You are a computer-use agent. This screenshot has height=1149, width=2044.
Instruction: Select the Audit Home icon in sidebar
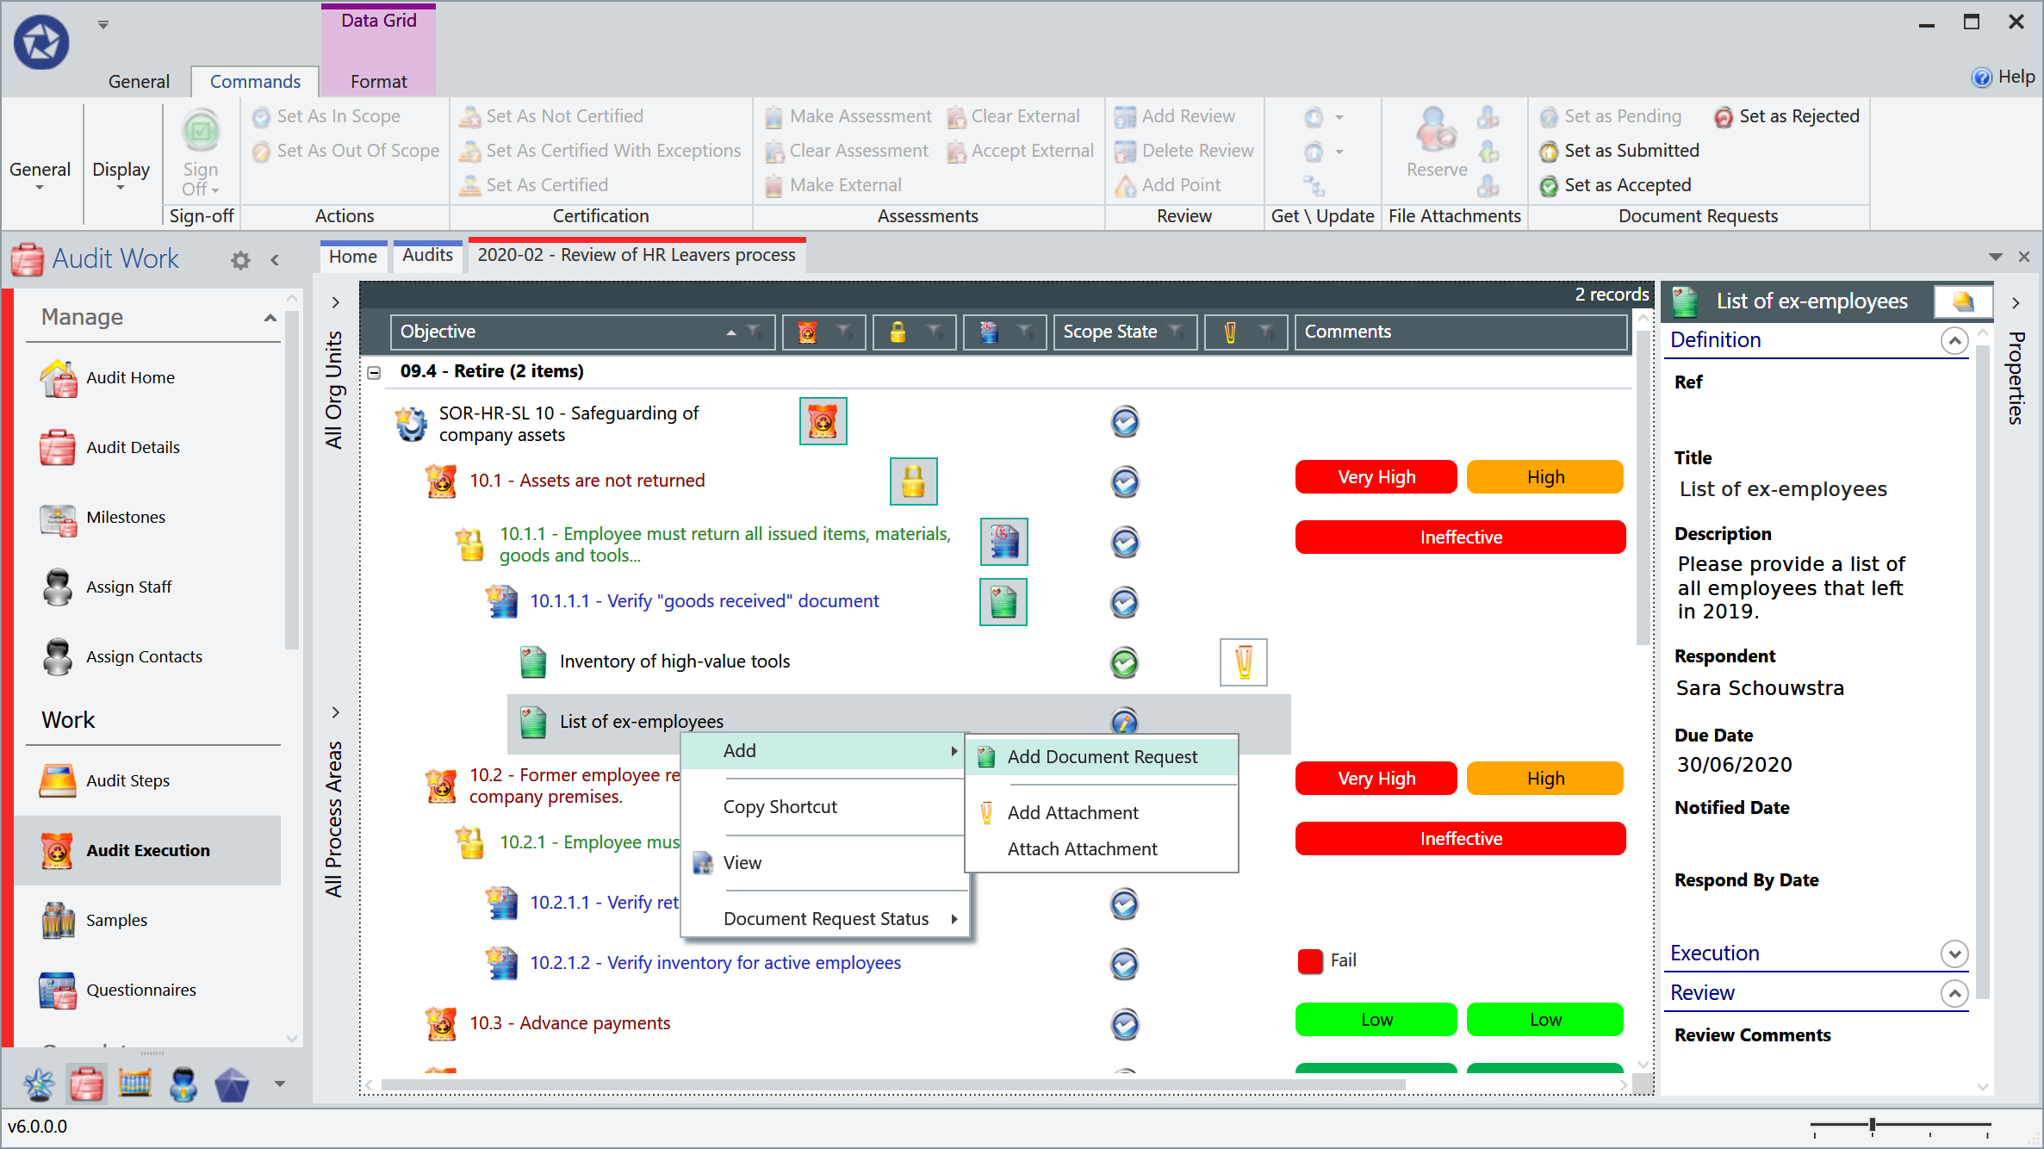tap(58, 377)
